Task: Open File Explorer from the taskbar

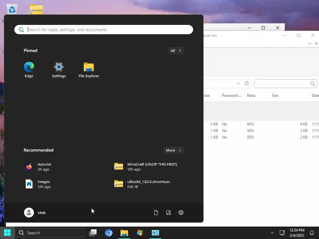Action: point(124,233)
